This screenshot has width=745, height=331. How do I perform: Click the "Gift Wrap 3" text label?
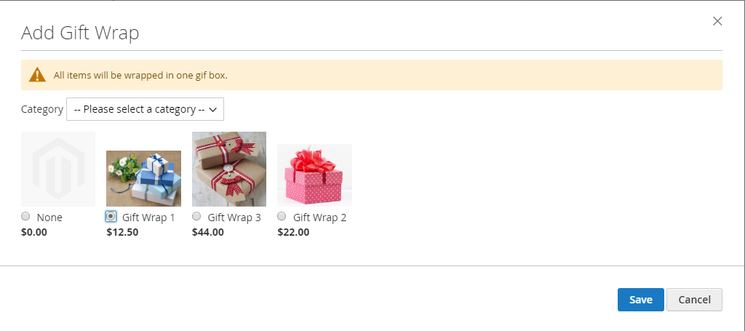pyautogui.click(x=234, y=218)
